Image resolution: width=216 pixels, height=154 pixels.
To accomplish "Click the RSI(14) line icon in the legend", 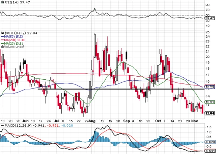I will pyautogui.click(x=2, y=2).
